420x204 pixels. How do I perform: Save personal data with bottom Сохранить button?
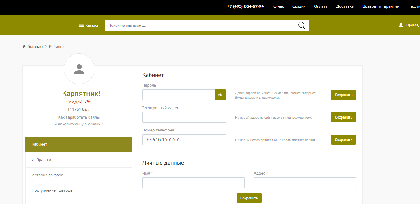(x=249, y=198)
